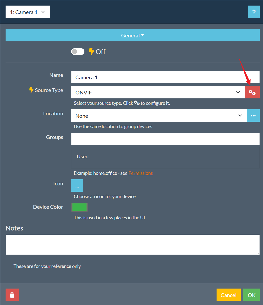Open the device Icon chooser button
The width and height of the screenshot is (263, 305).
(x=77, y=185)
